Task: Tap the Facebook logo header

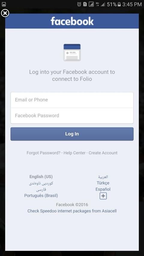Action: (72, 21)
